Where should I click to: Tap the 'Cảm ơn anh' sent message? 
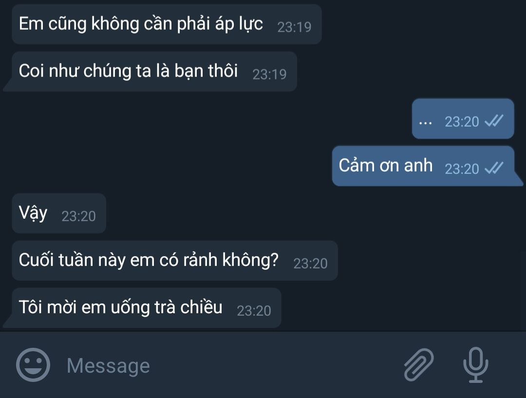(x=428, y=166)
